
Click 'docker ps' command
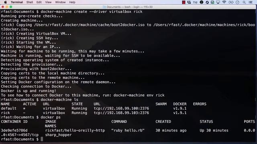51,117
